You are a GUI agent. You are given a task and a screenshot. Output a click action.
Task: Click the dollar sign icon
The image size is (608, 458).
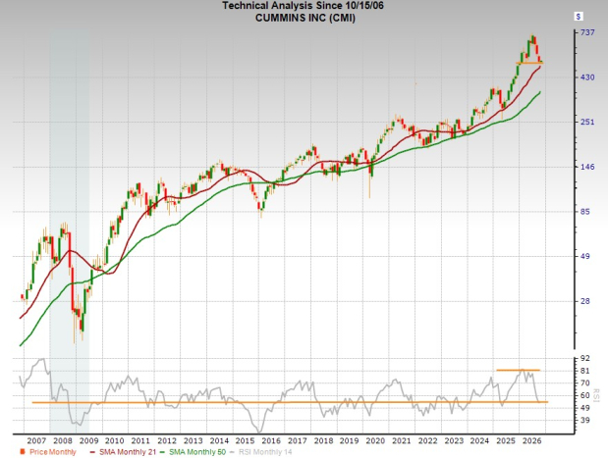click(x=579, y=17)
